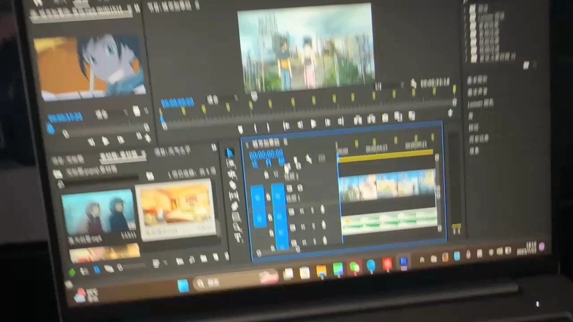Open the red app on the taskbar
Viewport: 573px width, 322px height.
coord(387,264)
